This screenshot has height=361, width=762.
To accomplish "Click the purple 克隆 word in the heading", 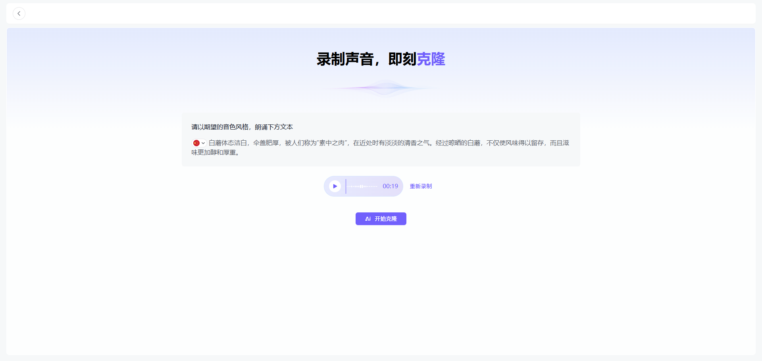I will [431, 59].
